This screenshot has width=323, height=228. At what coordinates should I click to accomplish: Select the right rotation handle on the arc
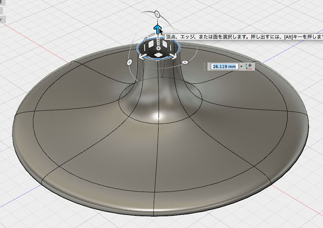(x=185, y=62)
